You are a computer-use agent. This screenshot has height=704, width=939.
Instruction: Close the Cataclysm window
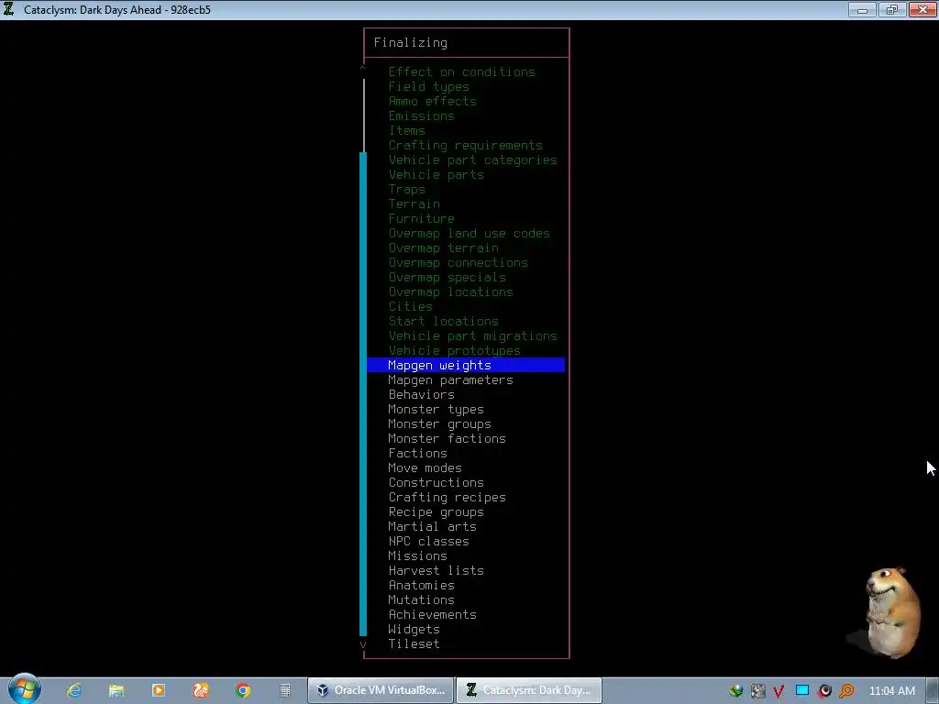(x=922, y=9)
